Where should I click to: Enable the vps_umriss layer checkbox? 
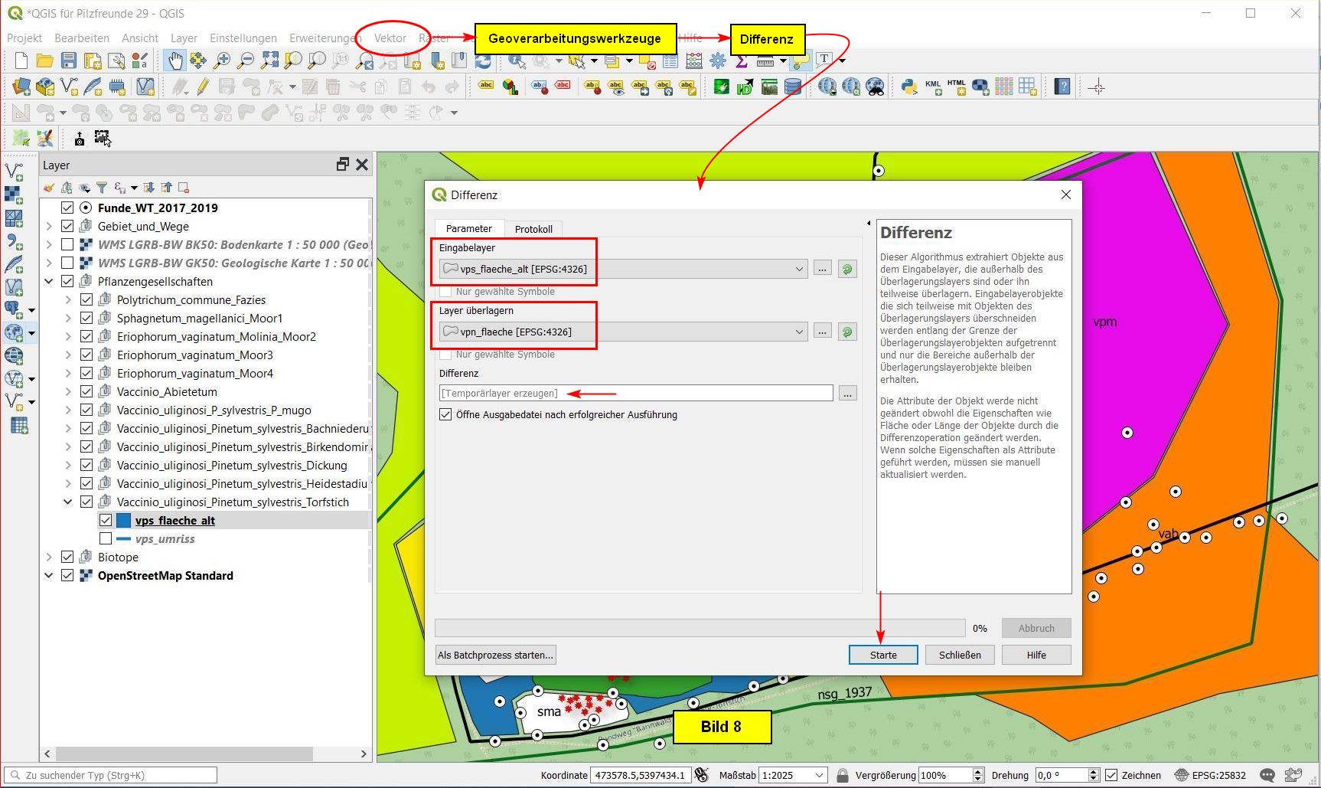point(106,538)
